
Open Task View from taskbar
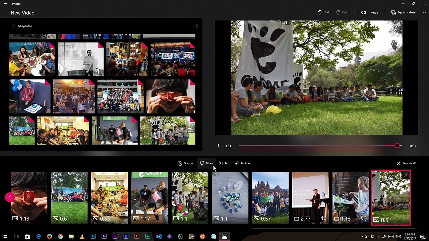[x=16, y=237]
